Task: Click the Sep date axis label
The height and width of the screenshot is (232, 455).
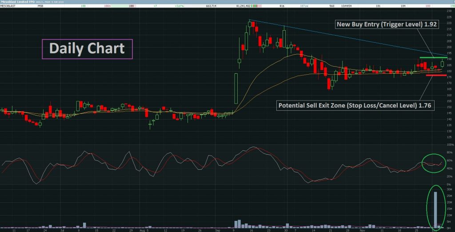Action: (218, 230)
